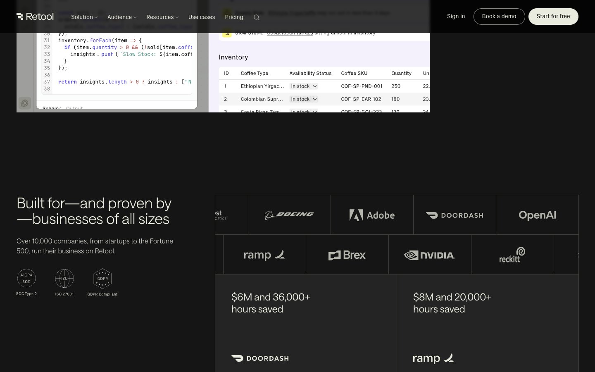Click the Sign in link

[x=456, y=17]
